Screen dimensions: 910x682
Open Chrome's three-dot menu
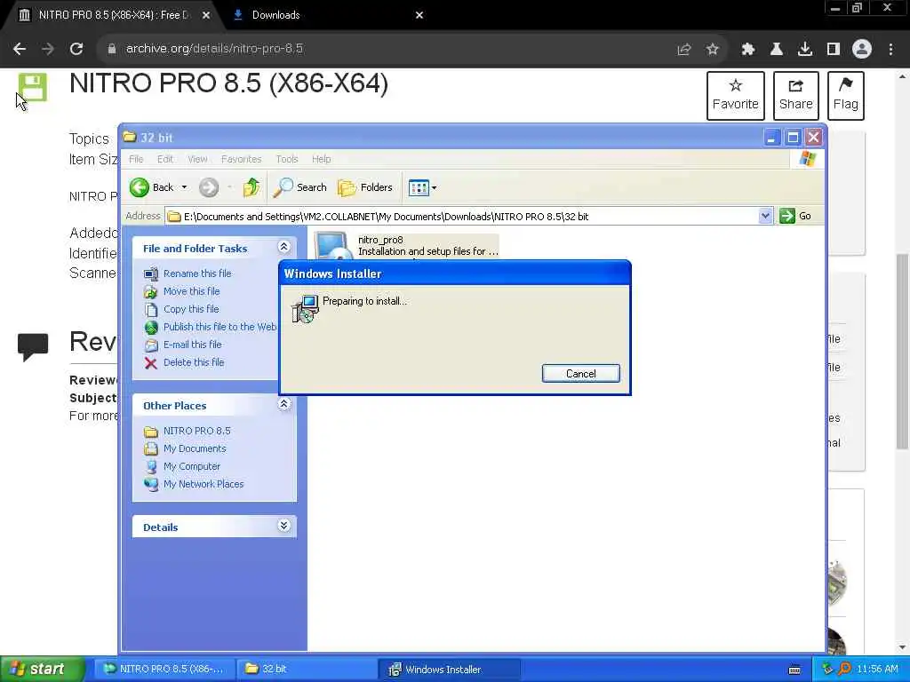click(890, 50)
